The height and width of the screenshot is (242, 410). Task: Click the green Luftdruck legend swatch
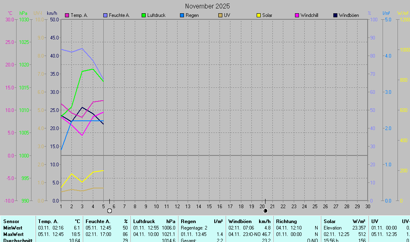coord(144,15)
